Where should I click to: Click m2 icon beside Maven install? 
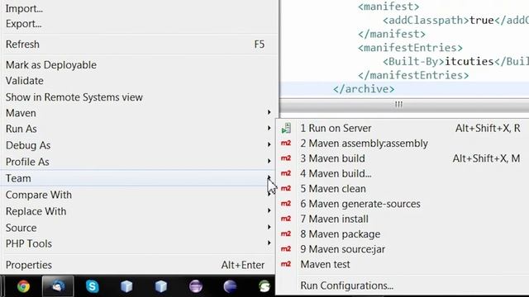point(286,219)
